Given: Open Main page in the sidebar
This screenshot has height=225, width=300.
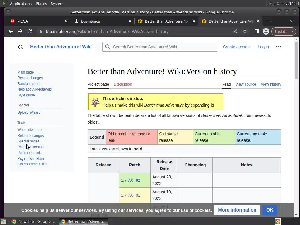Looking at the screenshot, I should [25, 72].
